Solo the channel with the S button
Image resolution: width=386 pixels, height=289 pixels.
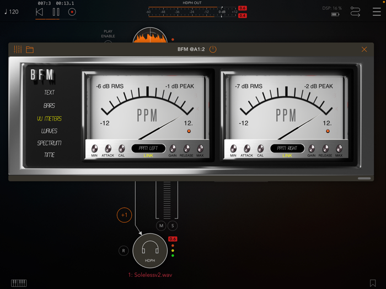(173, 226)
